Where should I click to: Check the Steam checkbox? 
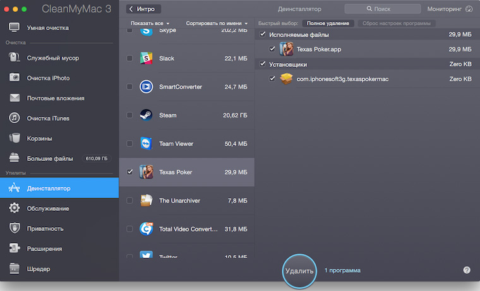[x=130, y=115]
